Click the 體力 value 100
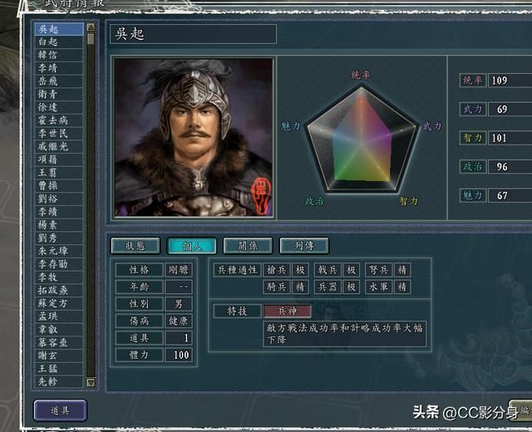Screen dimensions: 532x432 pos(179,355)
